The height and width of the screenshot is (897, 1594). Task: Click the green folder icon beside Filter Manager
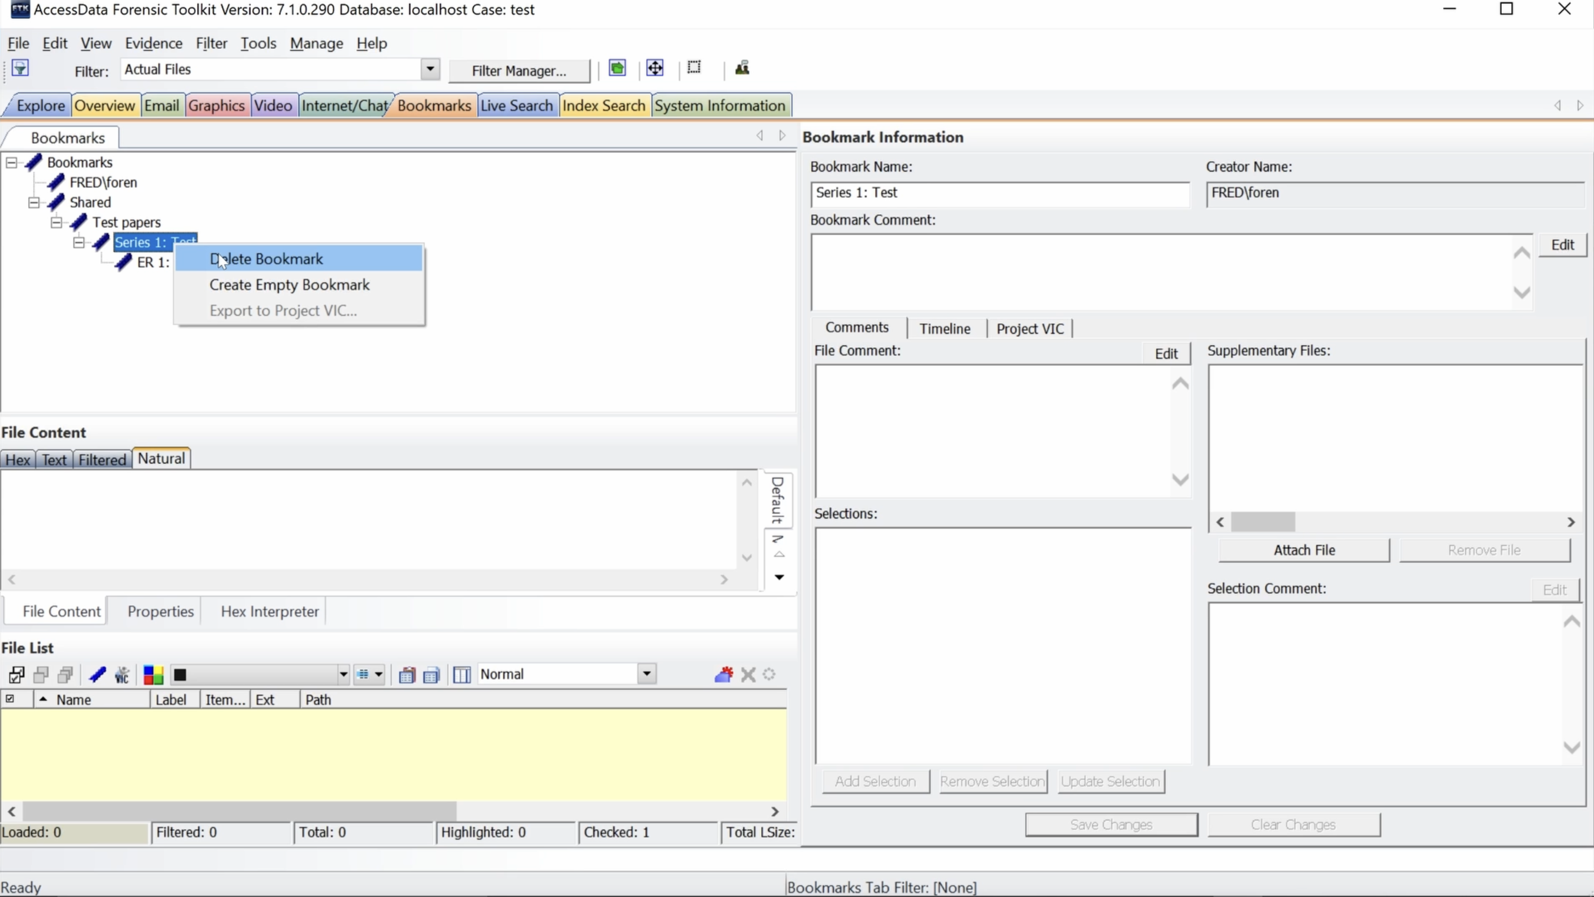point(617,68)
